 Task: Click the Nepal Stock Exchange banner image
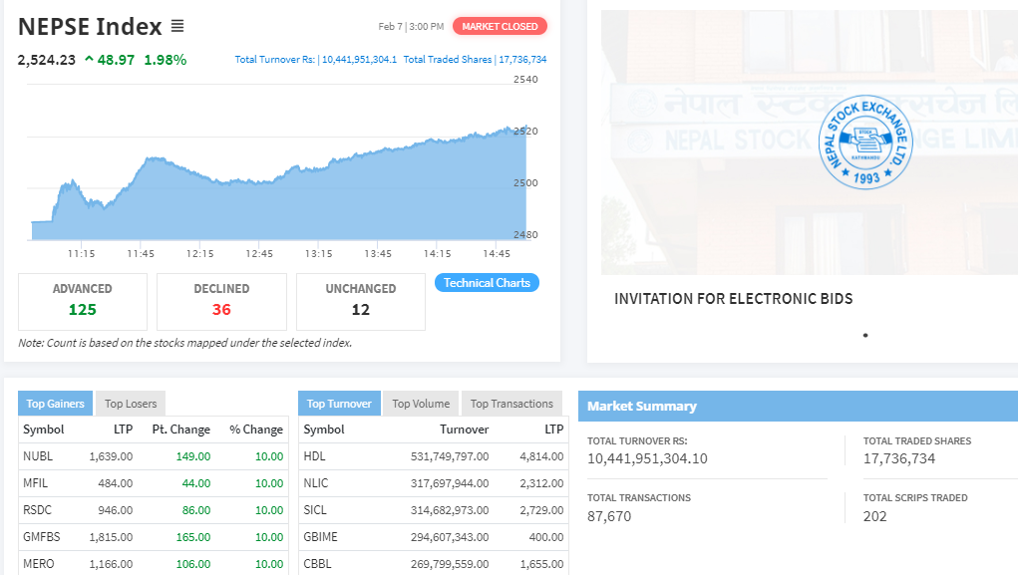pyautogui.click(x=809, y=143)
